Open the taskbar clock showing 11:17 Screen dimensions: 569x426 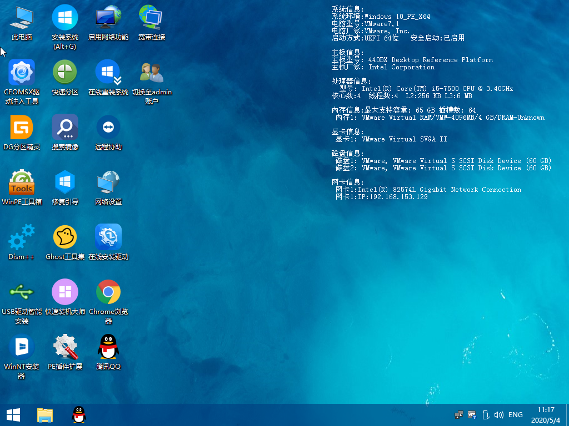546,415
